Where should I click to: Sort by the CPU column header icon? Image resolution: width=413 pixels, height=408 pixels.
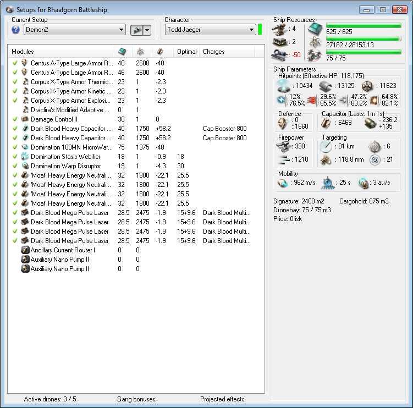coord(122,51)
